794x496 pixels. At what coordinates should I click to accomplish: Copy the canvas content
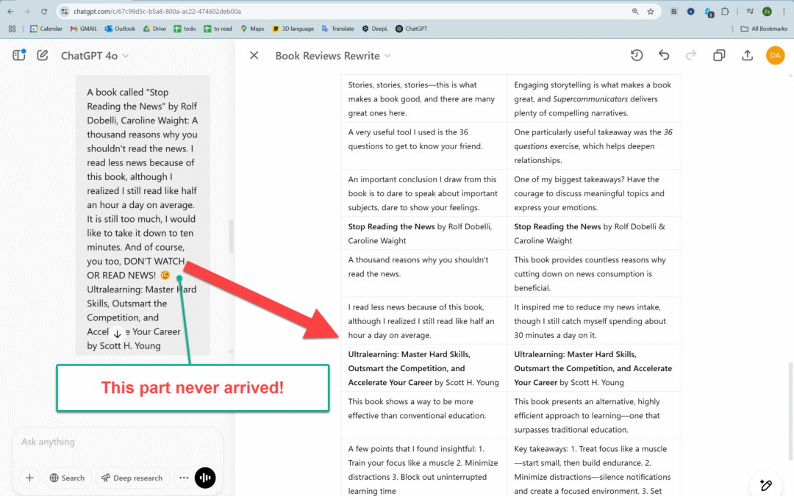(719, 56)
